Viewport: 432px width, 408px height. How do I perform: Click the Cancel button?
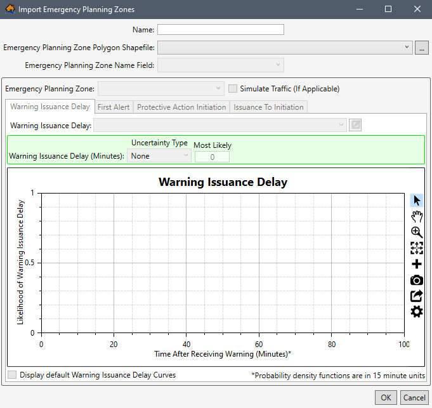click(414, 398)
